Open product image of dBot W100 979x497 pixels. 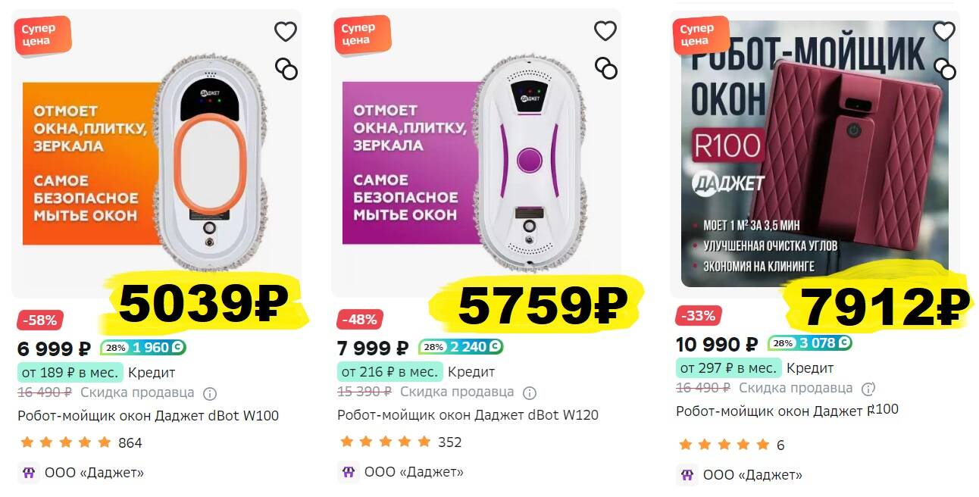(156, 154)
